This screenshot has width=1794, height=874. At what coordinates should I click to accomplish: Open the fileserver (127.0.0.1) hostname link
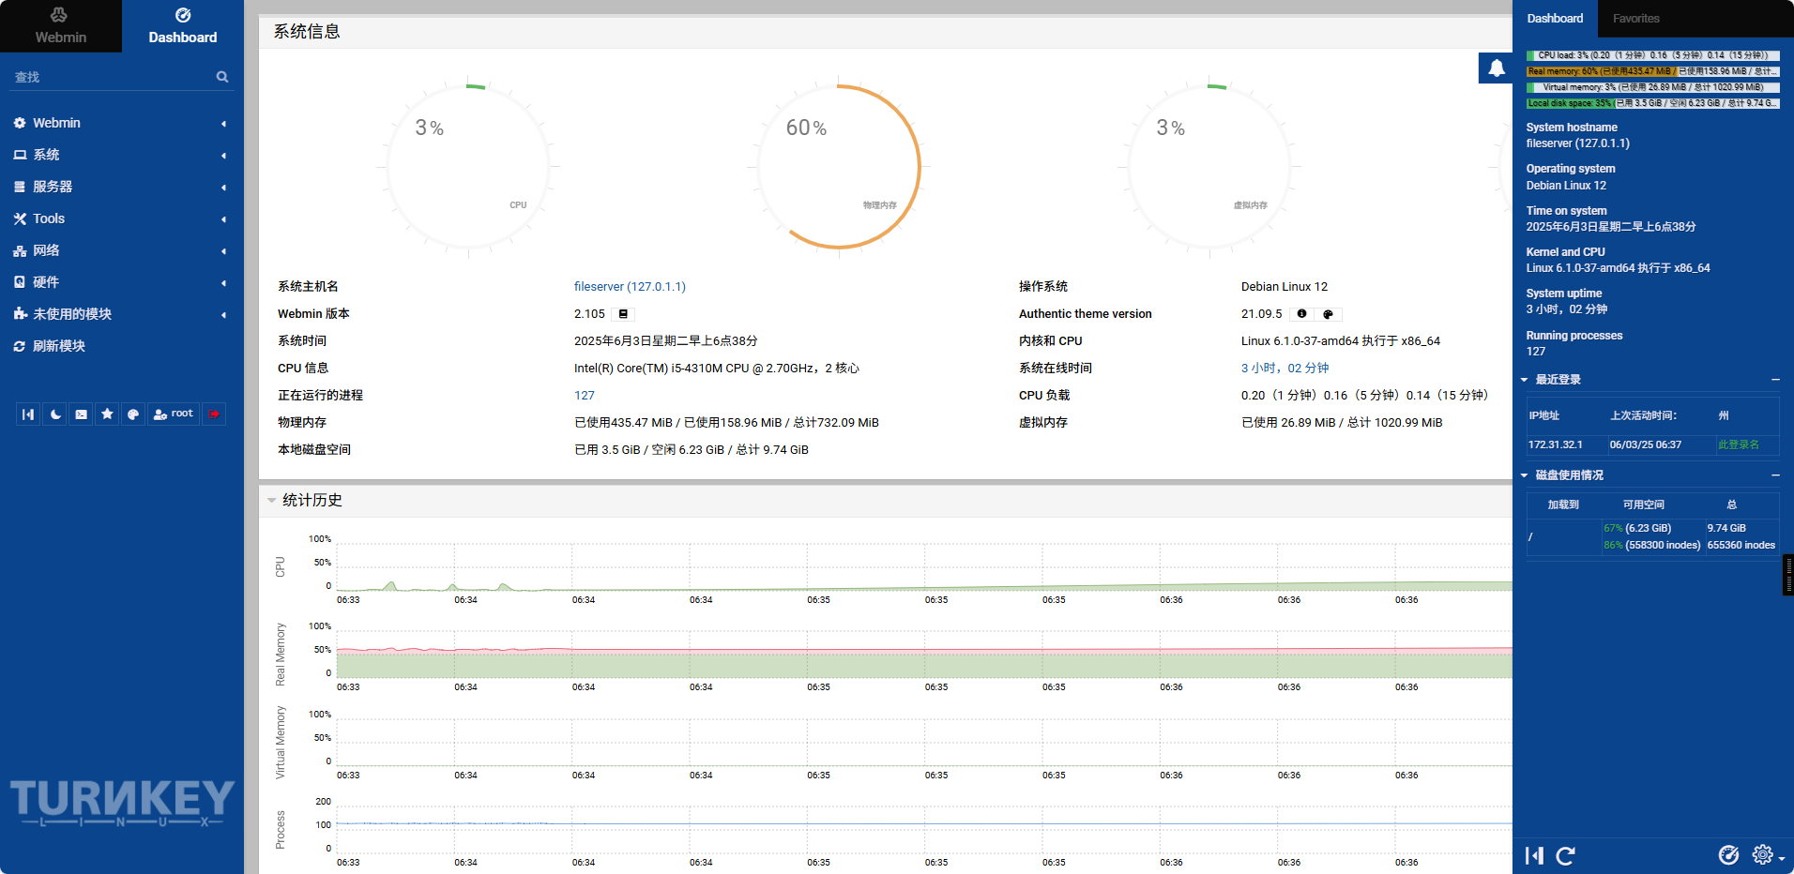[x=630, y=286]
